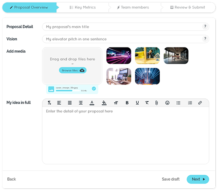This screenshot has width=219, height=192.
Task: Click into the Vision elevator pitch field
Action: [x=125, y=39]
